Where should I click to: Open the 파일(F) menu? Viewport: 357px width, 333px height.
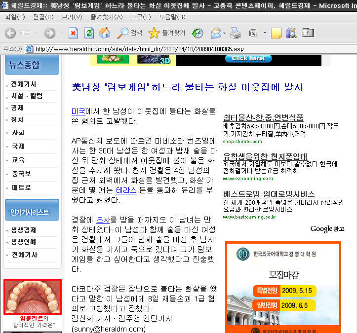(15, 17)
